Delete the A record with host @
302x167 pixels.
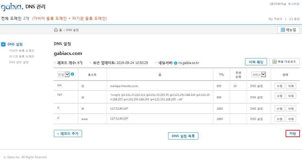[291, 109]
